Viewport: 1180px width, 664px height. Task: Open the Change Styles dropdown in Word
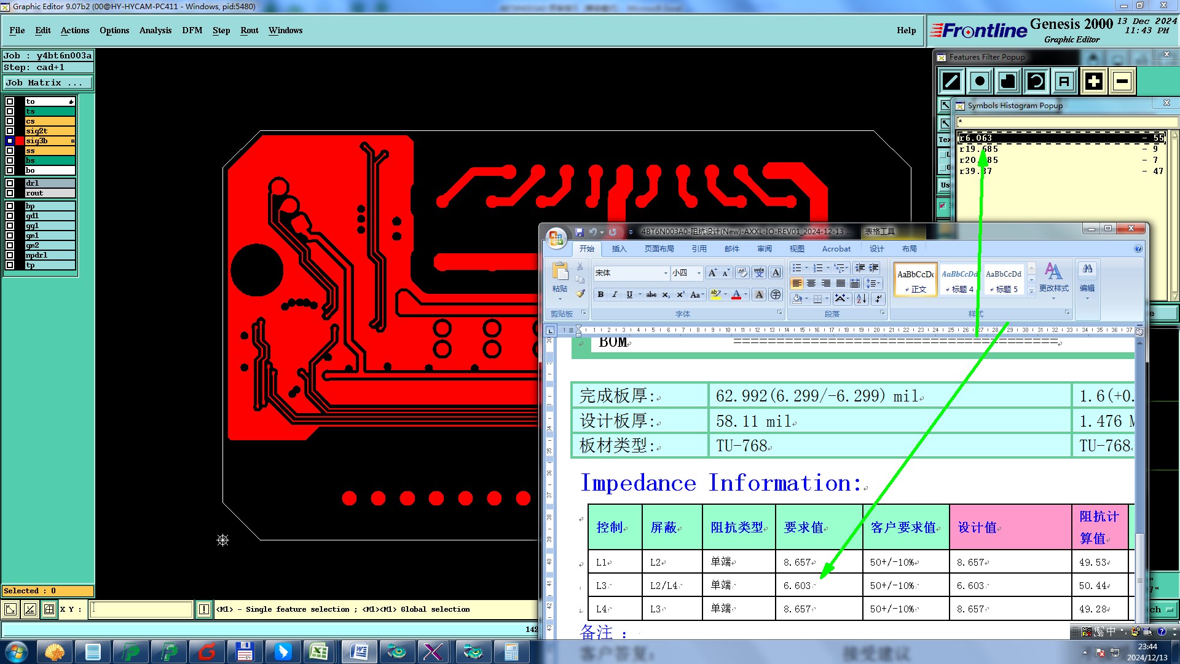coord(1053,282)
